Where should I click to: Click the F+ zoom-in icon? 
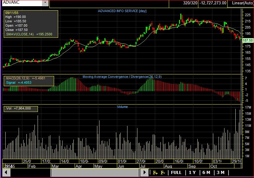(x=155, y=173)
